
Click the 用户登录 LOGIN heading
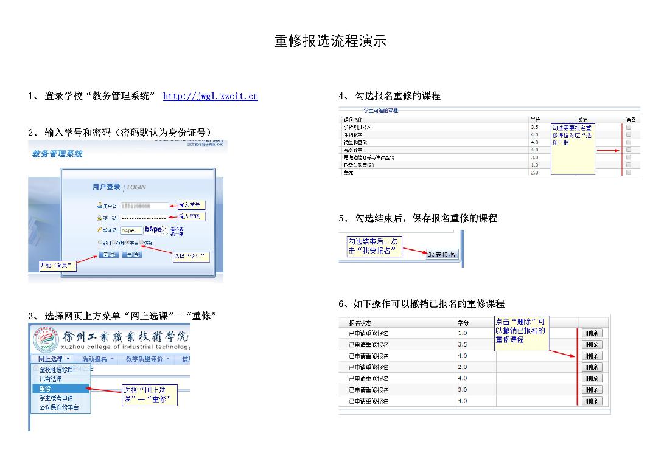coord(119,187)
